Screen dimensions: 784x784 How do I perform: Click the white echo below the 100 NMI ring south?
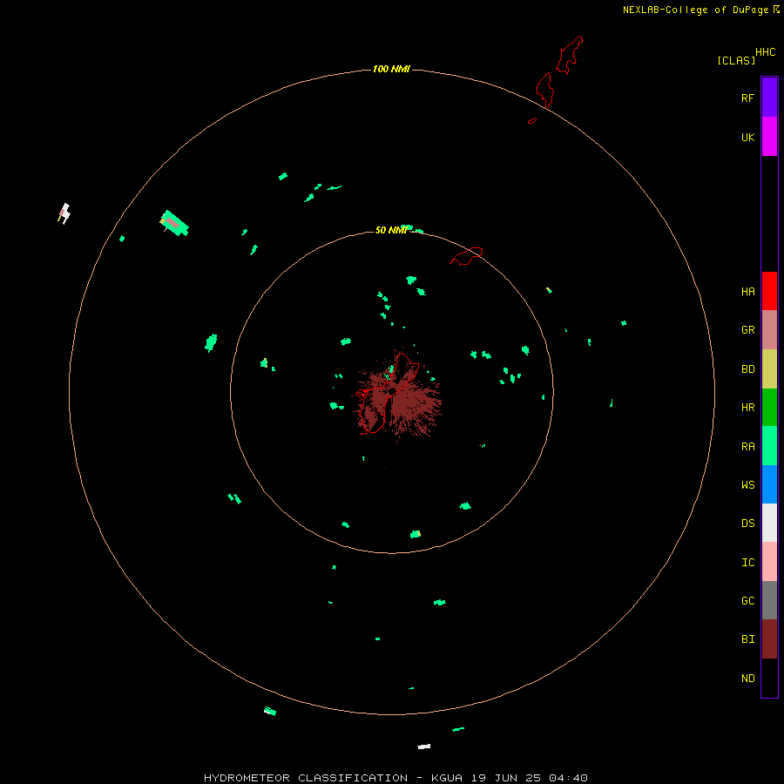tap(424, 747)
